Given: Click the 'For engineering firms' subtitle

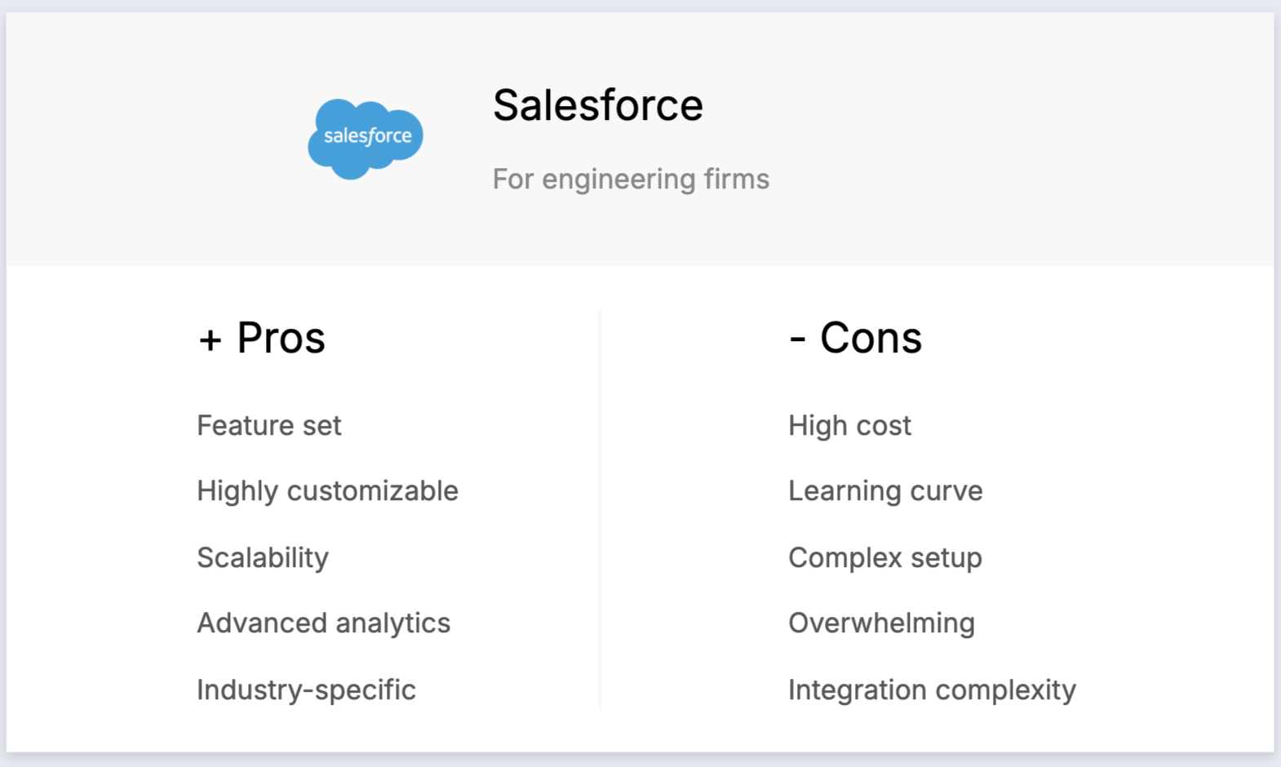Looking at the screenshot, I should tap(631, 179).
